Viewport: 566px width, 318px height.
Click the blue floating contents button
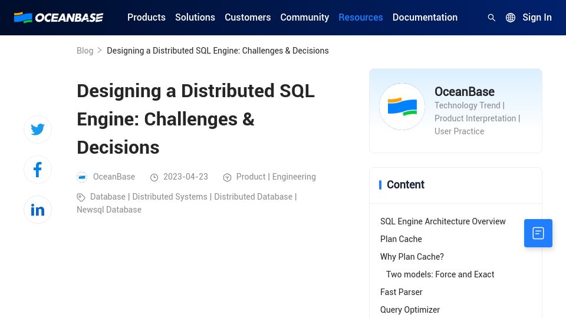pyautogui.click(x=538, y=233)
